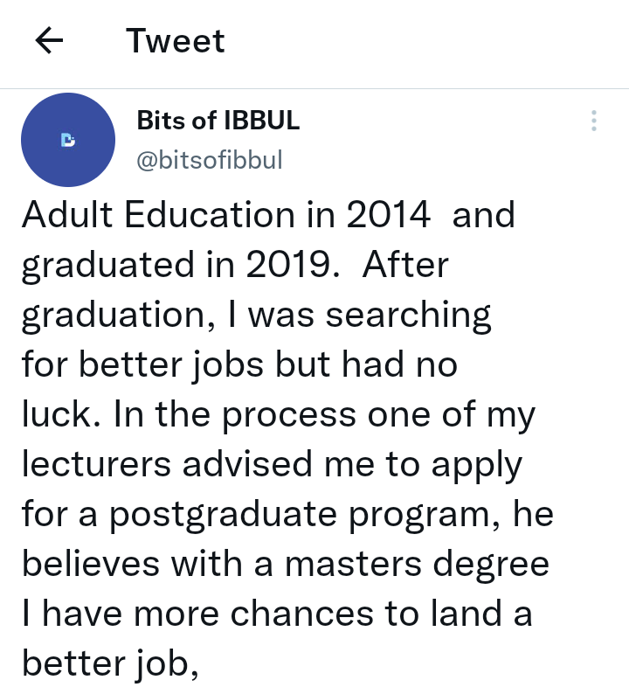Click the "believes with a masters degree" line
The width and height of the screenshot is (629, 687).
[285, 565]
